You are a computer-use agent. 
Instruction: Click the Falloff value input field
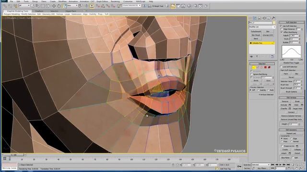(294, 36)
